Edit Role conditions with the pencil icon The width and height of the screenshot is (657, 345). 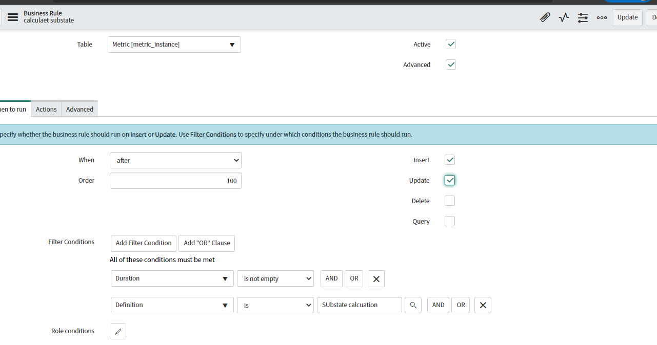click(117, 331)
